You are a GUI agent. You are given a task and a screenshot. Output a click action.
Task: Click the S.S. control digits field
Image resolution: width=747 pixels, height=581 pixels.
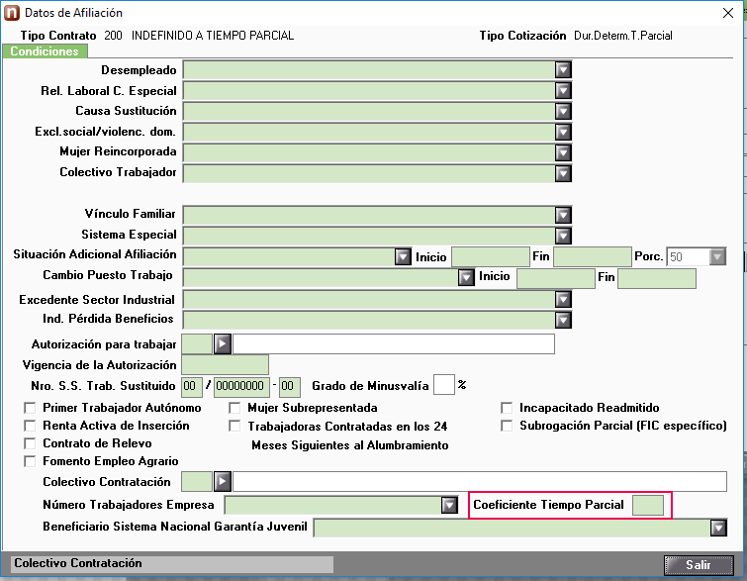pos(290,387)
